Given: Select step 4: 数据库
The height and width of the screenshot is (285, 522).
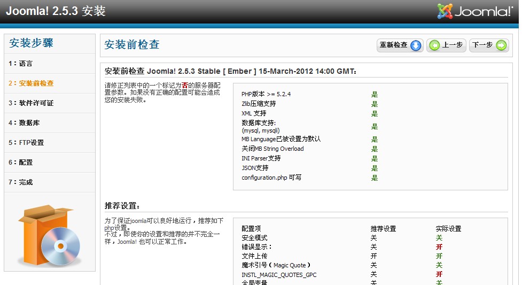Looking at the screenshot, I should coord(50,122).
